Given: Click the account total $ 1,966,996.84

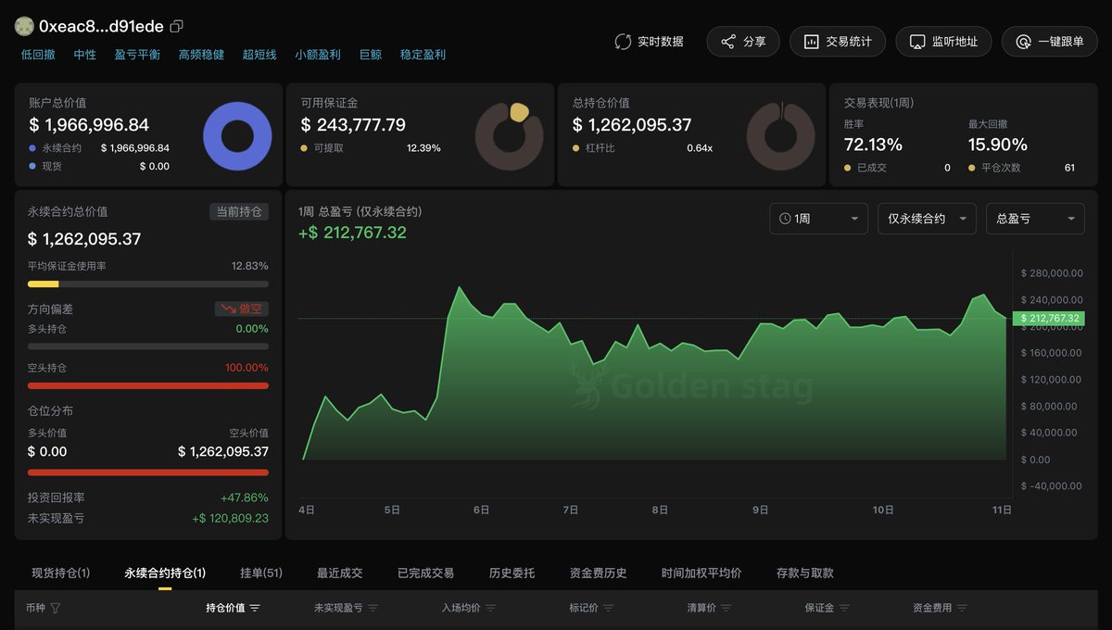Looking at the screenshot, I should 89,125.
